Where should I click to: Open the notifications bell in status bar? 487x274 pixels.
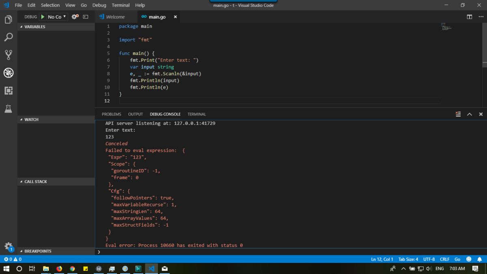point(480,259)
